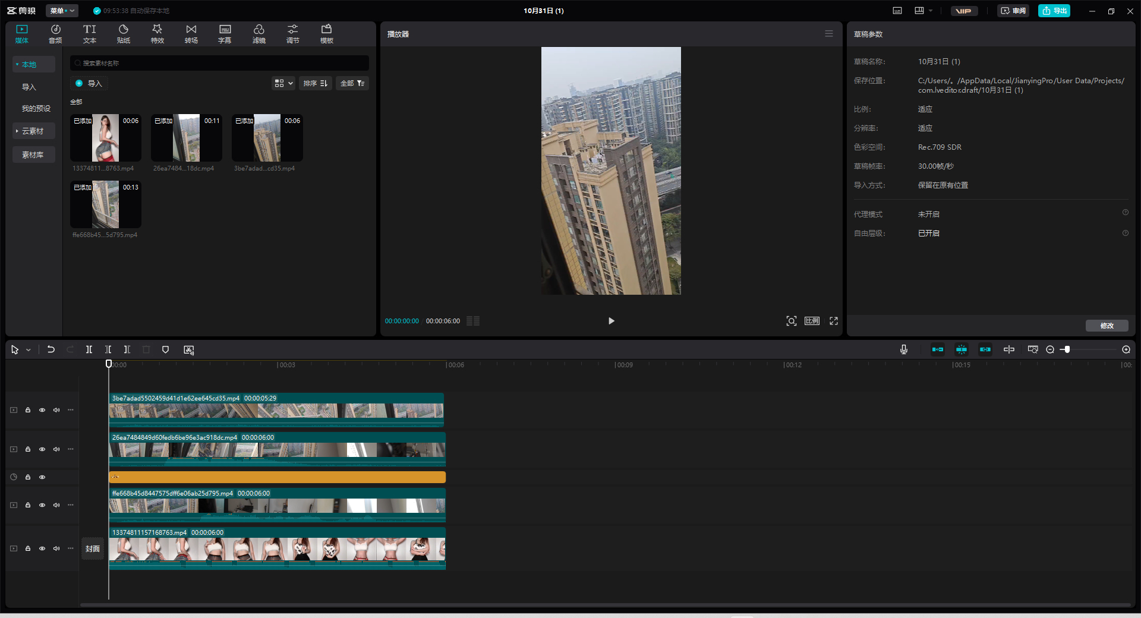This screenshot has height=618, width=1141.
Task: Click the undo arrow in timeline toolbar
Action: pyautogui.click(x=51, y=349)
